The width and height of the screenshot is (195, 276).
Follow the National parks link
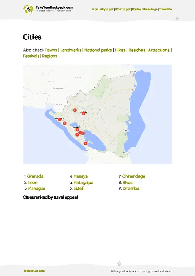(x=98, y=50)
